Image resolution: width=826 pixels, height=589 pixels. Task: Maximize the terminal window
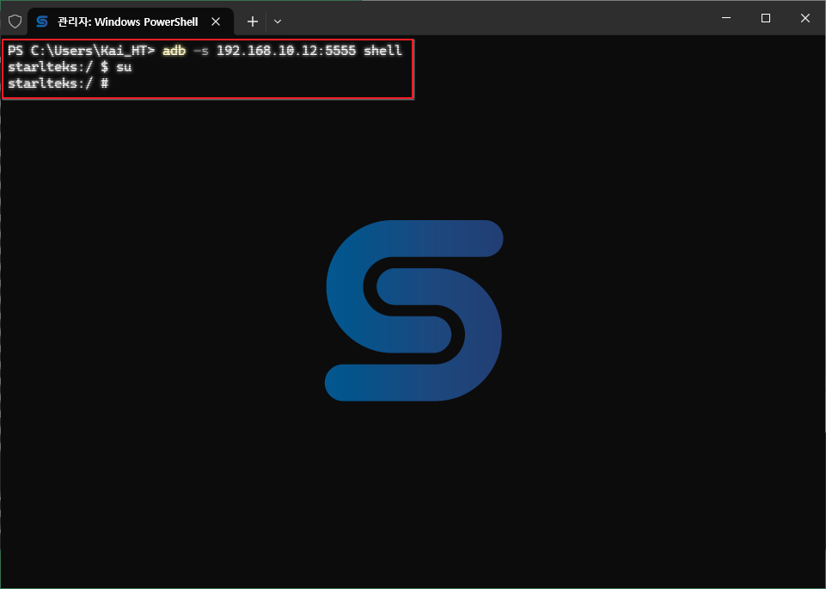point(766,18)
